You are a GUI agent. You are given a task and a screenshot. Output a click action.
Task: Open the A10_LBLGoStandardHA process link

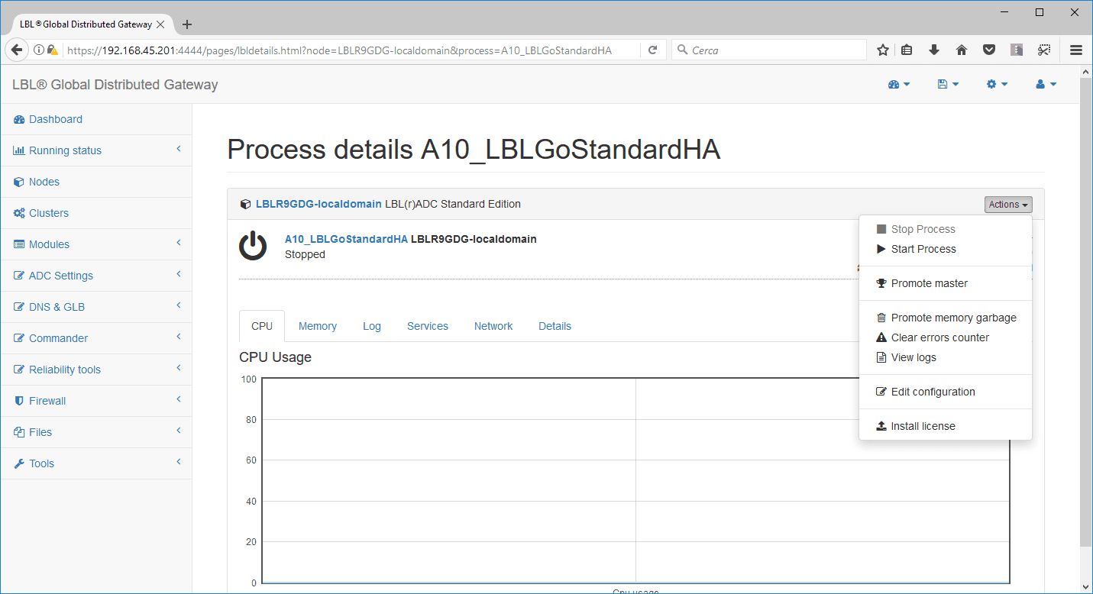(346, 239)
